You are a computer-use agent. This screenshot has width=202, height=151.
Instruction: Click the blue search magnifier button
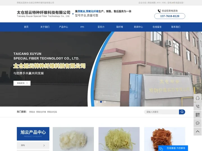point(182,112)
